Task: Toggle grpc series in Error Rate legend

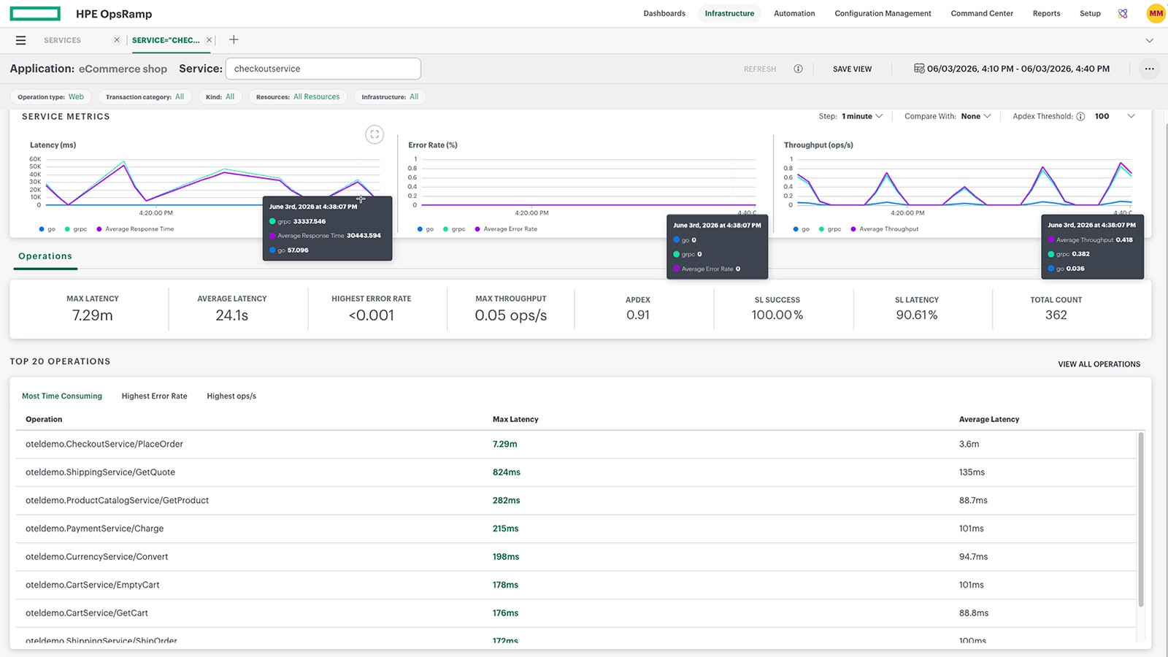Action: click(x=454, y=229)
